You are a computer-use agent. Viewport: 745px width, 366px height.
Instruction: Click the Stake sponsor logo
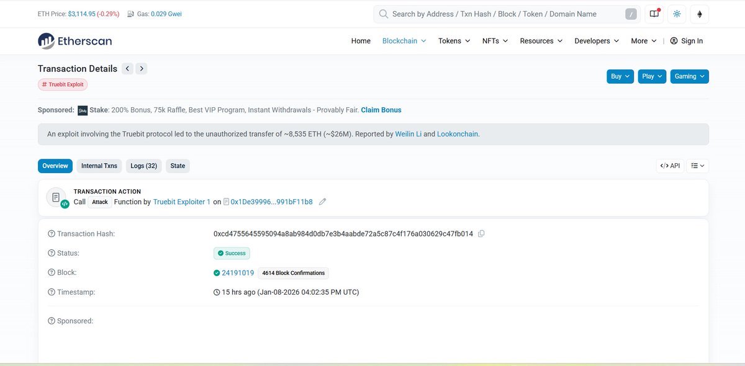coord(83,110)
